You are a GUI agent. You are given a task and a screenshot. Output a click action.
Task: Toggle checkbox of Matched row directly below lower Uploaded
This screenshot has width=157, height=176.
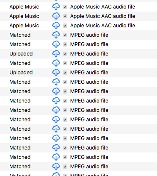point(65,82)
